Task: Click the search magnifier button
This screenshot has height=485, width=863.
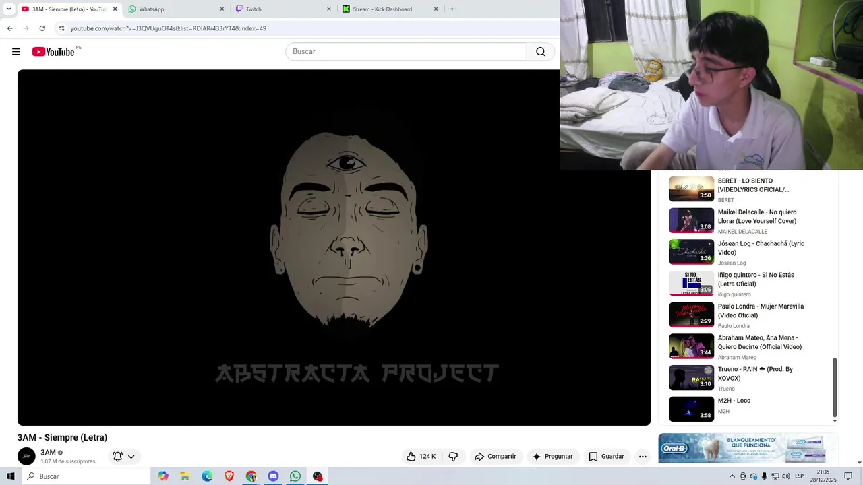Action: point(541,52)
